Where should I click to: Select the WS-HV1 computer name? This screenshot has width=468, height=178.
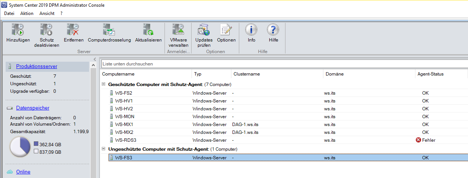tap(124, 101)
